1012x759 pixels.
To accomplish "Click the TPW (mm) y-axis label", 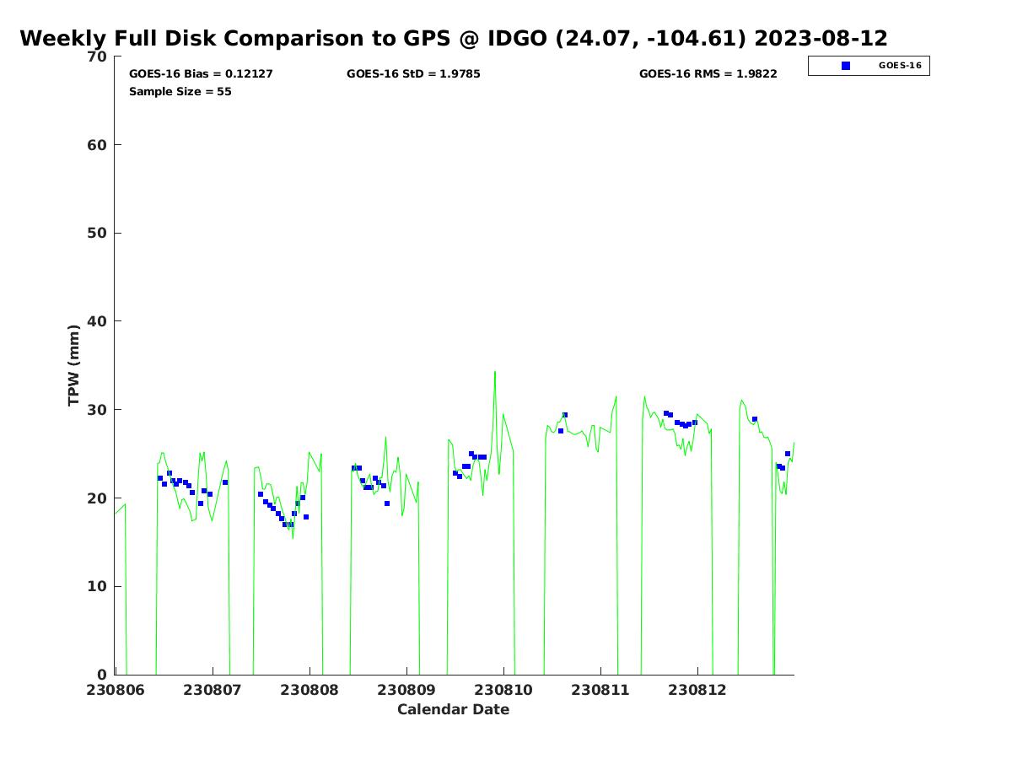I will [74, 365].
